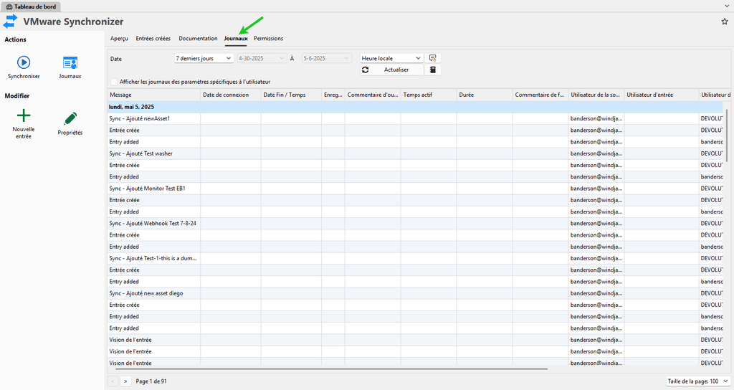Click the favorite star icon
Viewport: 734px width, 390px height.
point(724,22)
